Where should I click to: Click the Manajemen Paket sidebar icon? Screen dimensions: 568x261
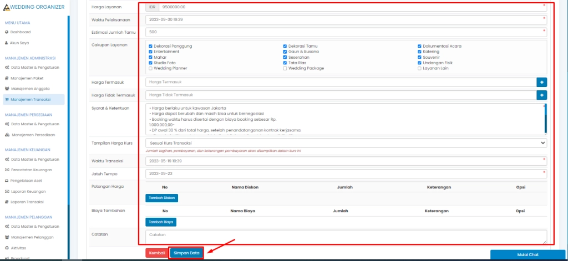click(x=7, y=78)
